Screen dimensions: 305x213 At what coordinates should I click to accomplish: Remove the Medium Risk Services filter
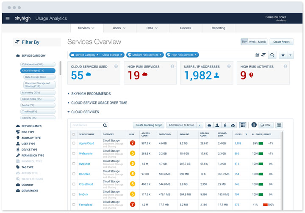pos(161,55)
